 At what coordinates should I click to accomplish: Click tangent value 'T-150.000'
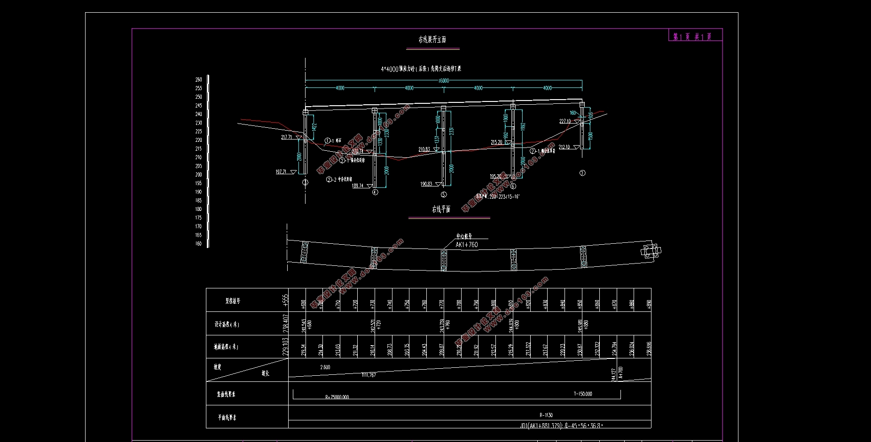pyautogui.click(x=583, y=394)
